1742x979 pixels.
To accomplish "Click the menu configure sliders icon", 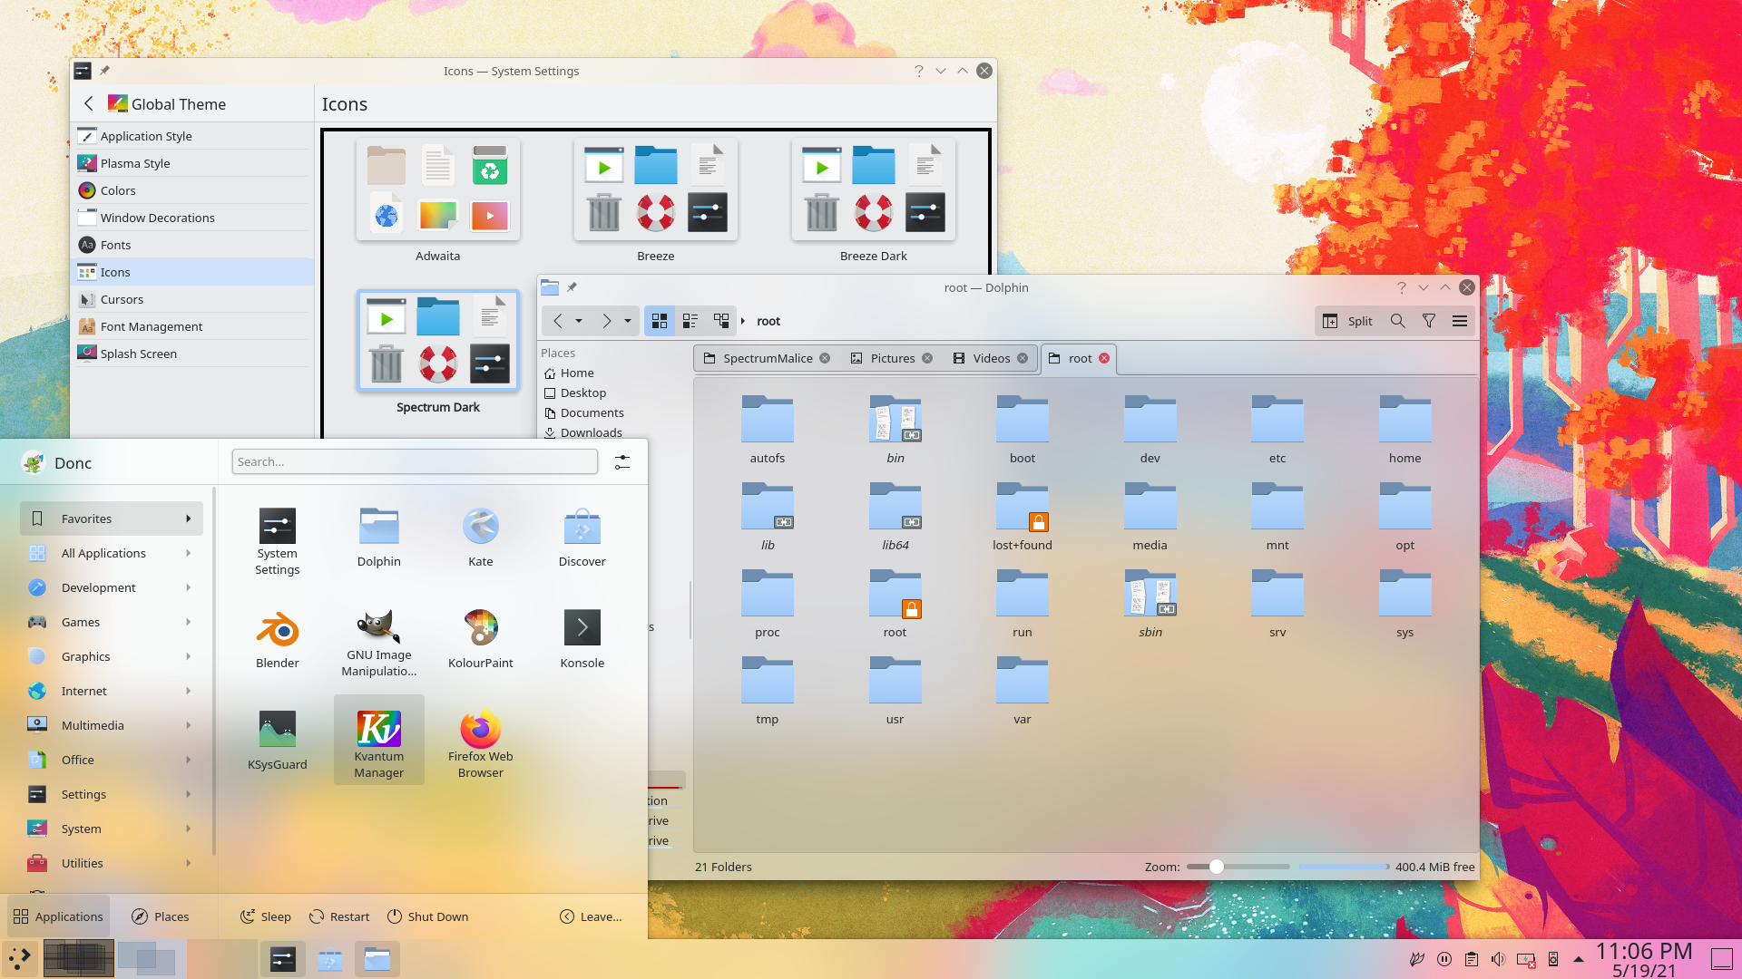I will coord(622,462).
